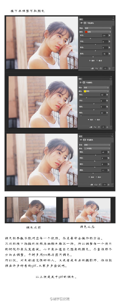Viewport: 119px width, 301px height.
Task: Click black value field -11 in Neutrals panel
Action: click(104, 170)
